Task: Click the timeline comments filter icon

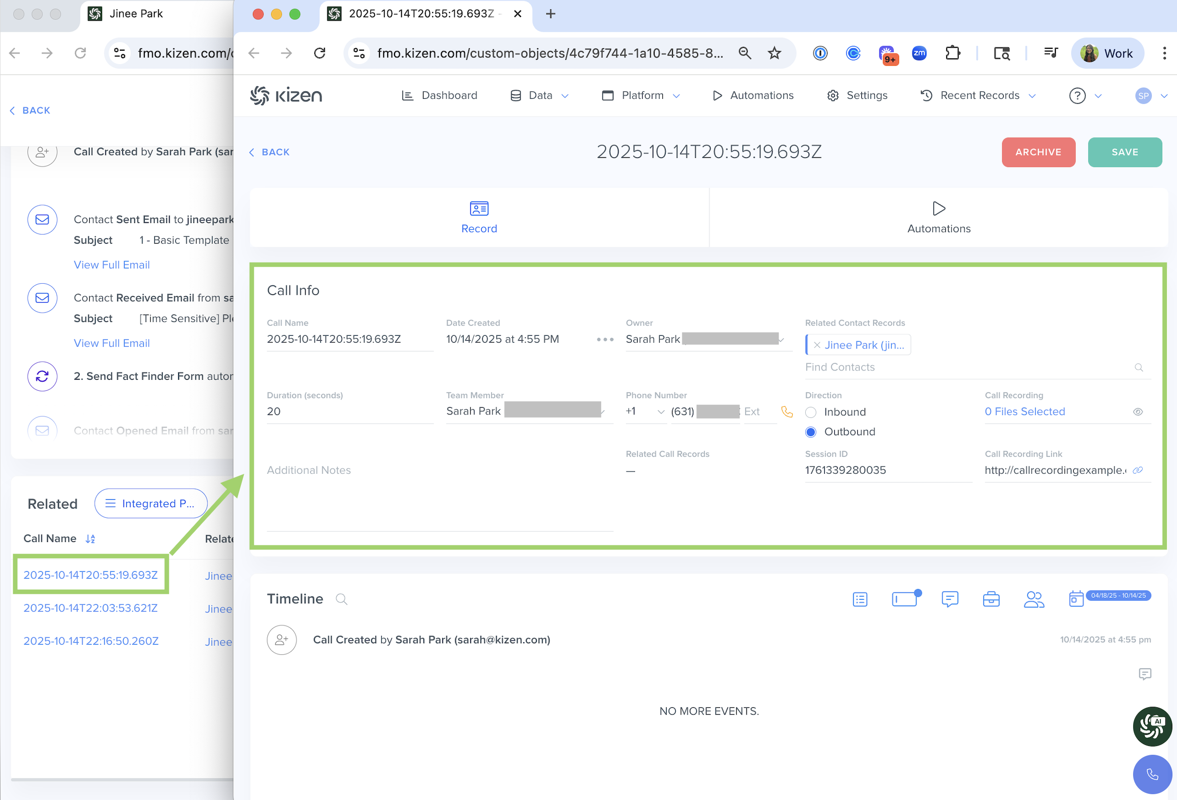Action: click(x=950, y=599)
